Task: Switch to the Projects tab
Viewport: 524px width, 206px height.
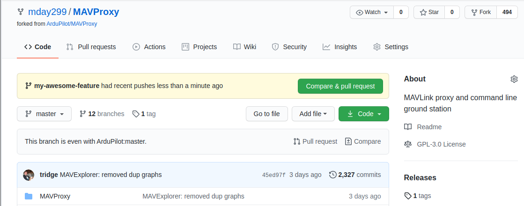Action: 199,47
